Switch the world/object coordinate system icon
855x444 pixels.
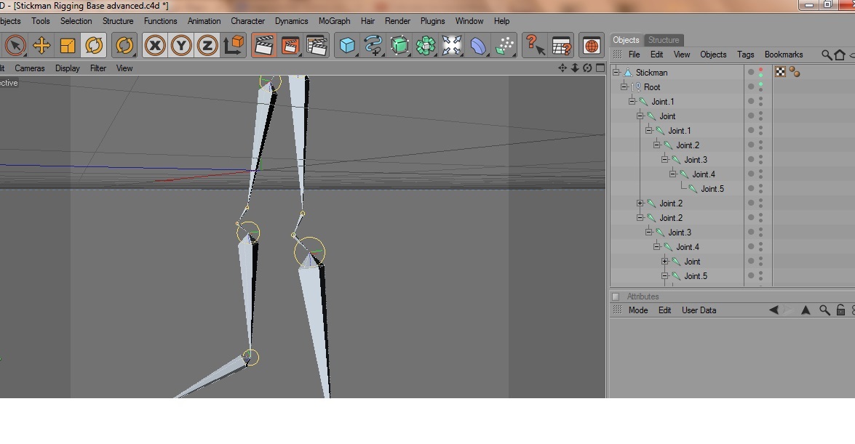click(234, 45)
